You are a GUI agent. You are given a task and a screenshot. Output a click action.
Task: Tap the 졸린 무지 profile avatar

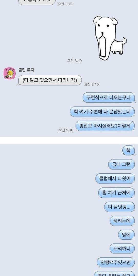10,73
